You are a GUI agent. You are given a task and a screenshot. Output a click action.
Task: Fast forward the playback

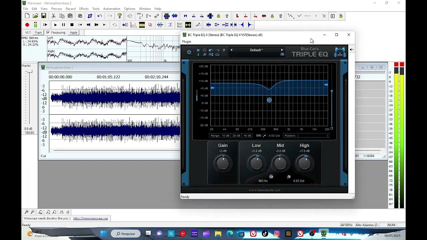(96, 25)
